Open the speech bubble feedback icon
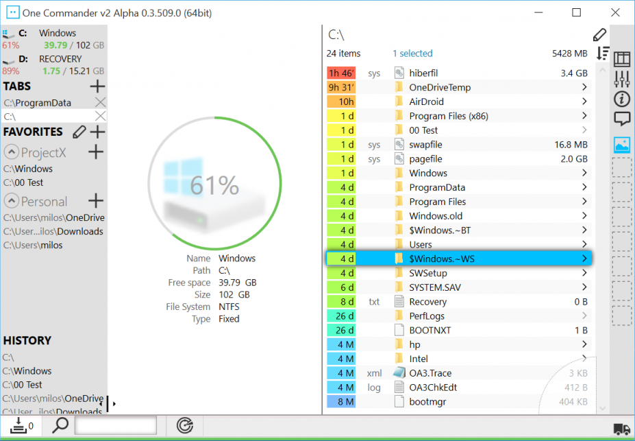The height and width of the screenshot is (441, 635). [622, 119]
